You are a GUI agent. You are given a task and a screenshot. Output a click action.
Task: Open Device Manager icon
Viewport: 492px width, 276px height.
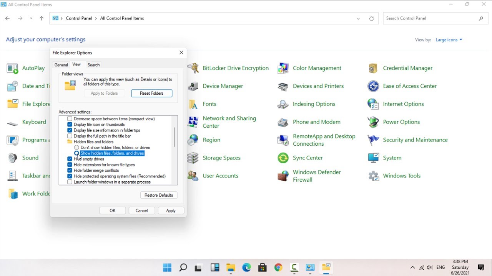point(193,86)
